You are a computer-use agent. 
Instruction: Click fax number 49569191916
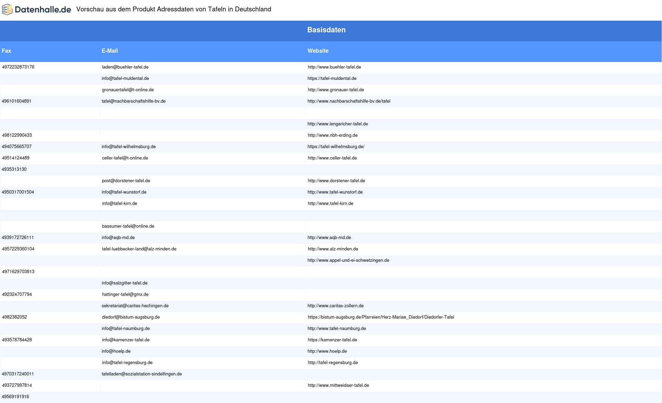click(15, 397)
